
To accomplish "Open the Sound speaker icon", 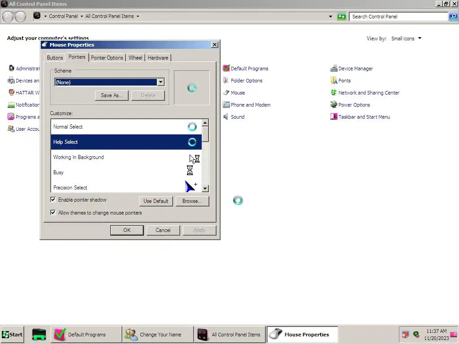I will point(226,117).
